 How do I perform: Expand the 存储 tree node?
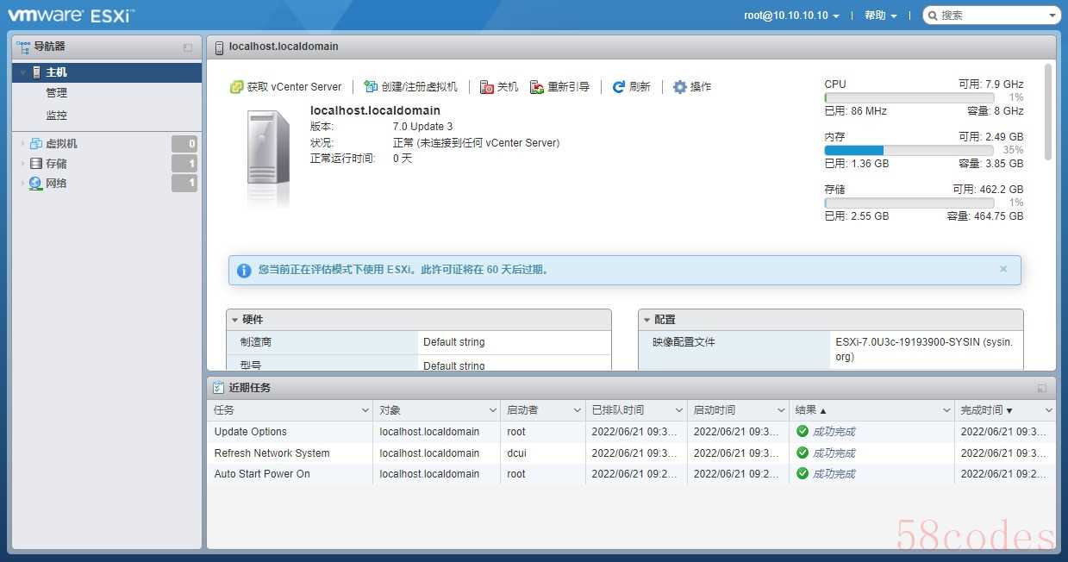coord(22,164)
